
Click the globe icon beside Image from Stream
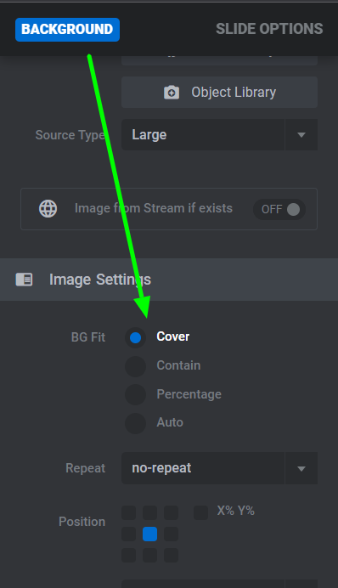pyautogui.click(x=48, y=208)
